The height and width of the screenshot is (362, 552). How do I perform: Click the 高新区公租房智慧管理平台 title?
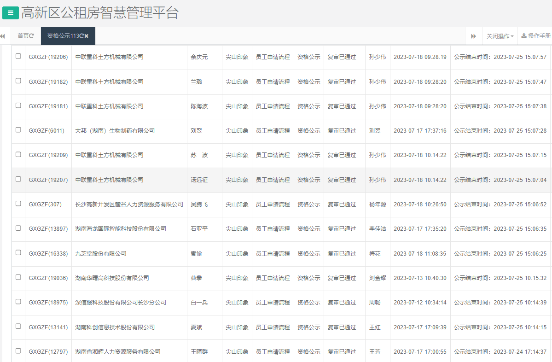tap(100, 13)
